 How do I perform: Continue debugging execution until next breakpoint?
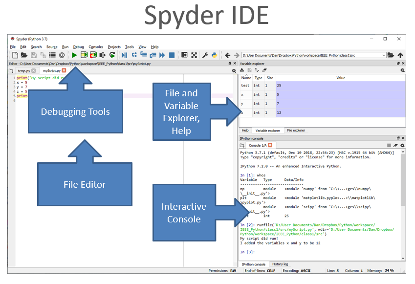162,55
